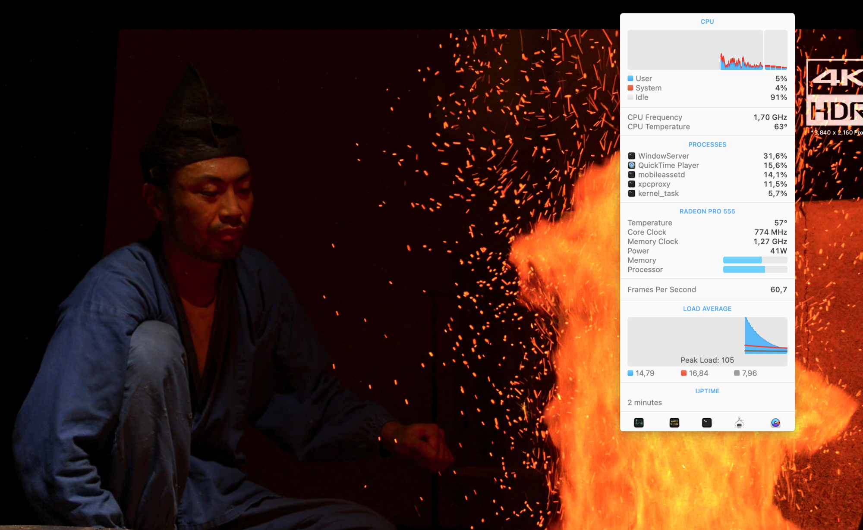Image resolution: width=863 pixels, height=530 pixels.
Task: Click the LOAD AVERAGE heading
Action: pos(707,309)
